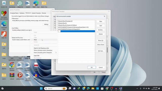The height and width of the screenshot is (91, 162).
Task: Open the Psiphon desktop icon
Action: [20, 76]
